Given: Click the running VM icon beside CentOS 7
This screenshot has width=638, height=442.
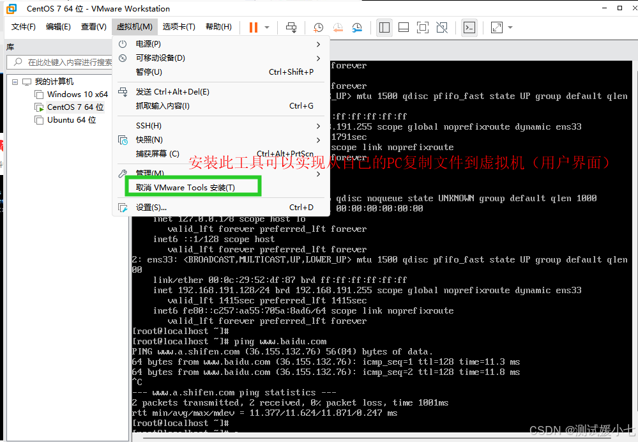Looking at the screenshot, I should pyautogui.click(x=39, y=107).
